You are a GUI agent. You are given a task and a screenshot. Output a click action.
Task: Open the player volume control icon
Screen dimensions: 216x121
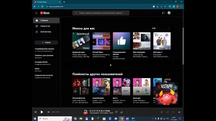click(161, 112)
